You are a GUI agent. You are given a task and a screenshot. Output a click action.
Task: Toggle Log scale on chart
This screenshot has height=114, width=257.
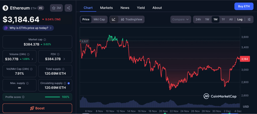point(240,19)
